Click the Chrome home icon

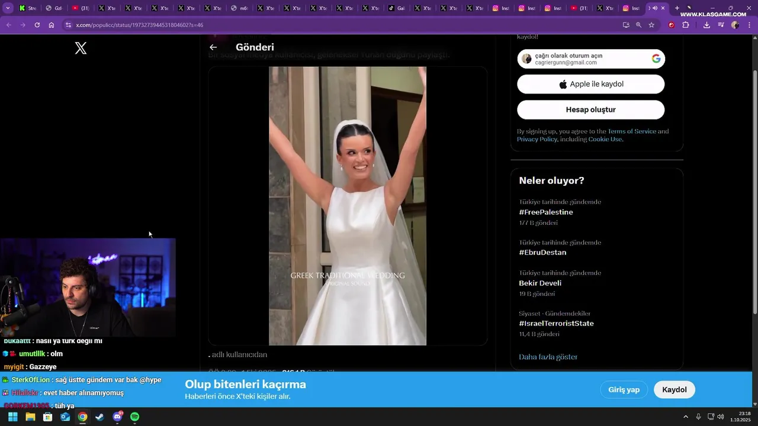pos(52,25)
